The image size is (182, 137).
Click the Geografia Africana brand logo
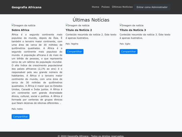(x=27, y=7)
